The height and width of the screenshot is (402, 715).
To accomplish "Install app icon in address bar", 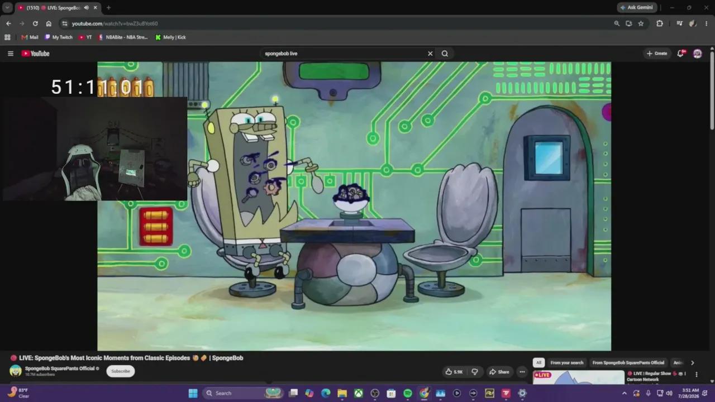I will coord(629,23).
